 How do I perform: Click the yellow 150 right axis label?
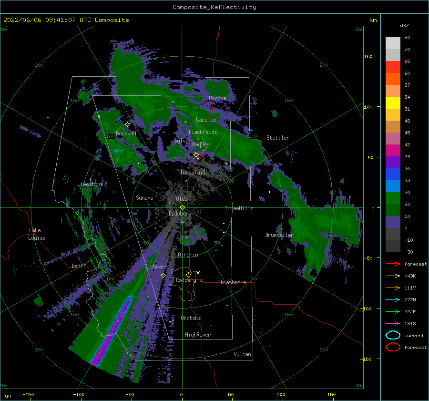368,56
